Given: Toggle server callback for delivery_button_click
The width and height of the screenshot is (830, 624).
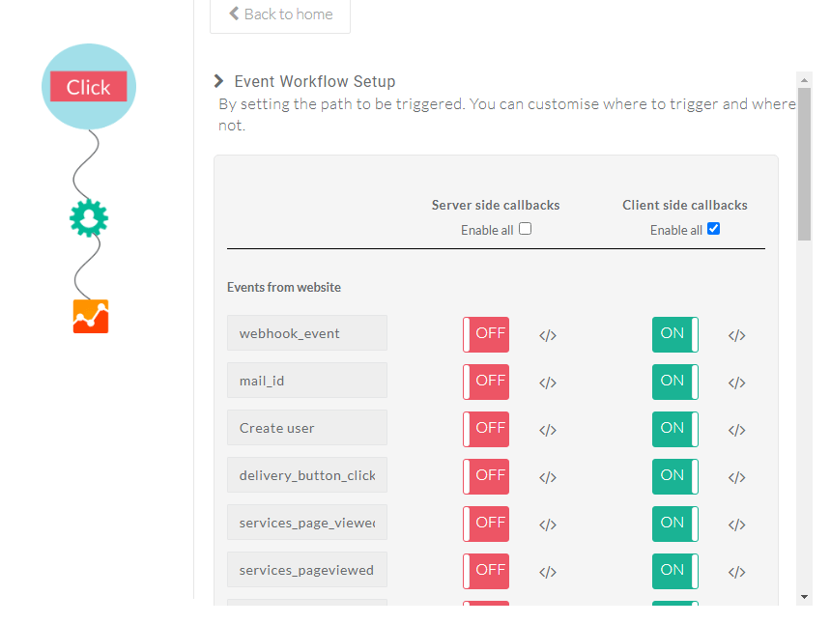Looking at the screenshot, I should click(486, 476).
